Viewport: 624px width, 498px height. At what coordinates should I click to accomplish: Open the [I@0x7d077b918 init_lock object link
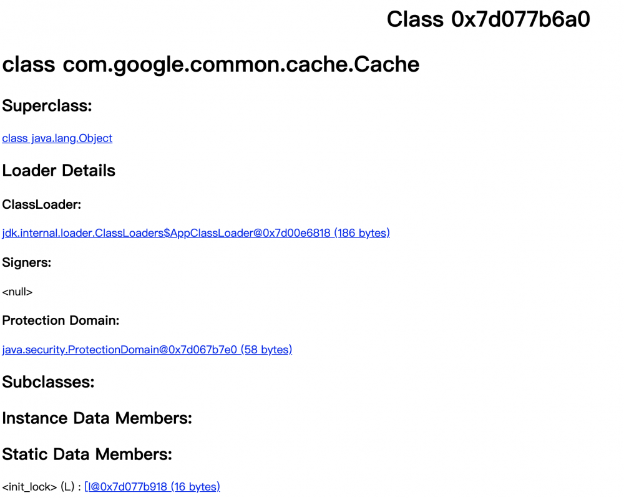[152, 487]
